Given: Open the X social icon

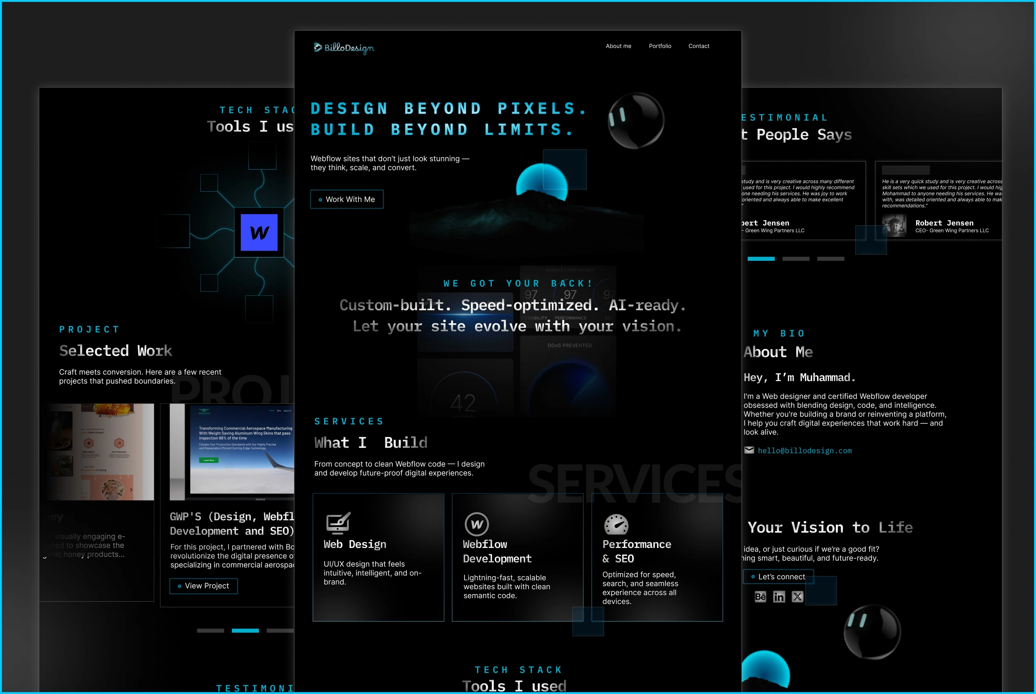Looking at the screenshot, I should pos(797,597).
